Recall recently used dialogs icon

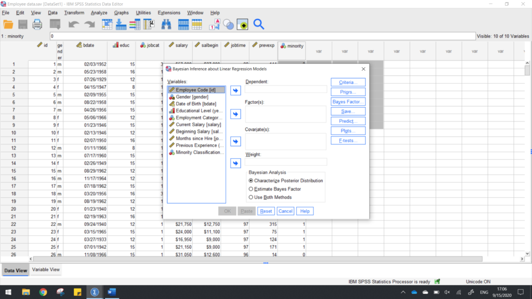tap(55, 24)
